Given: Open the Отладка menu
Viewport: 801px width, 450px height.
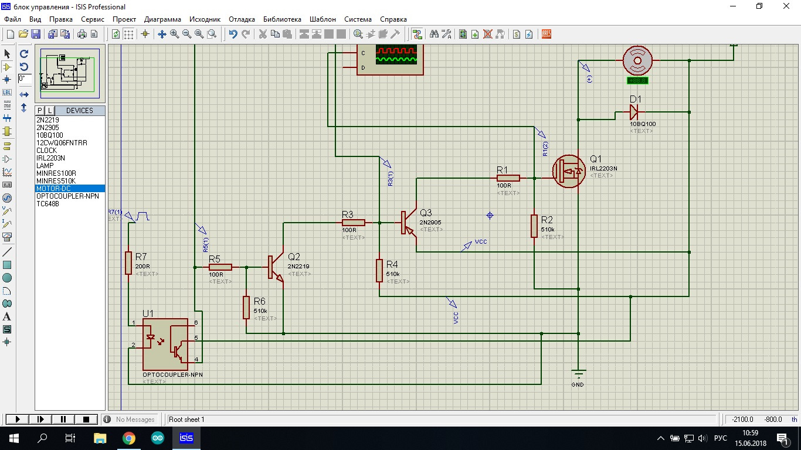Looking at the screenshot, I should (242, 19).
